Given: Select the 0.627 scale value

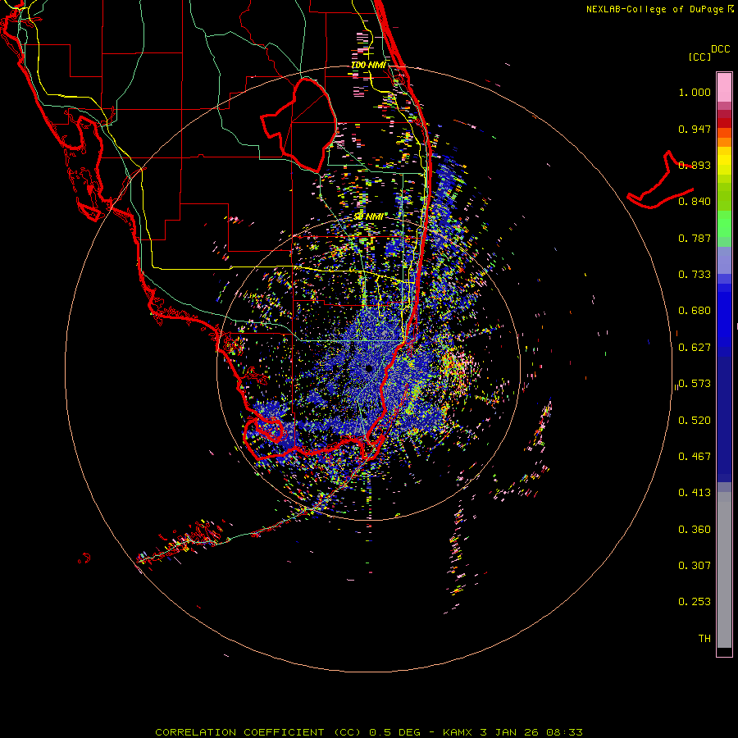Looking at the screenshot, I should tap(695, 348).
